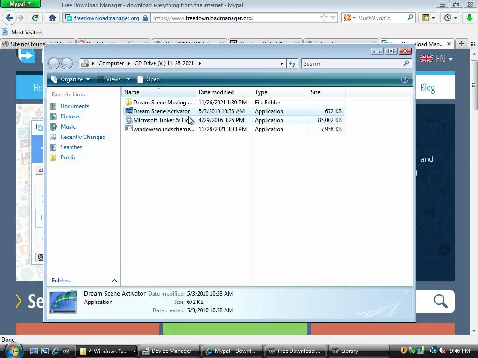Click the DuckDuckGo search magnifier
This screenshot has height=358, width=478.
(410, 18)
